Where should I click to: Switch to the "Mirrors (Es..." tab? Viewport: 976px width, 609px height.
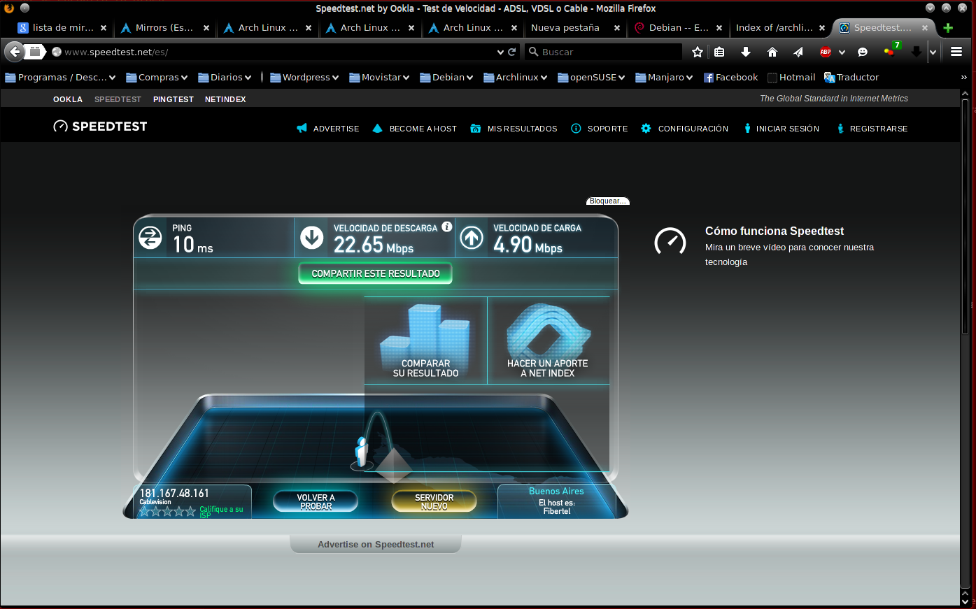[x=165, y=28]
